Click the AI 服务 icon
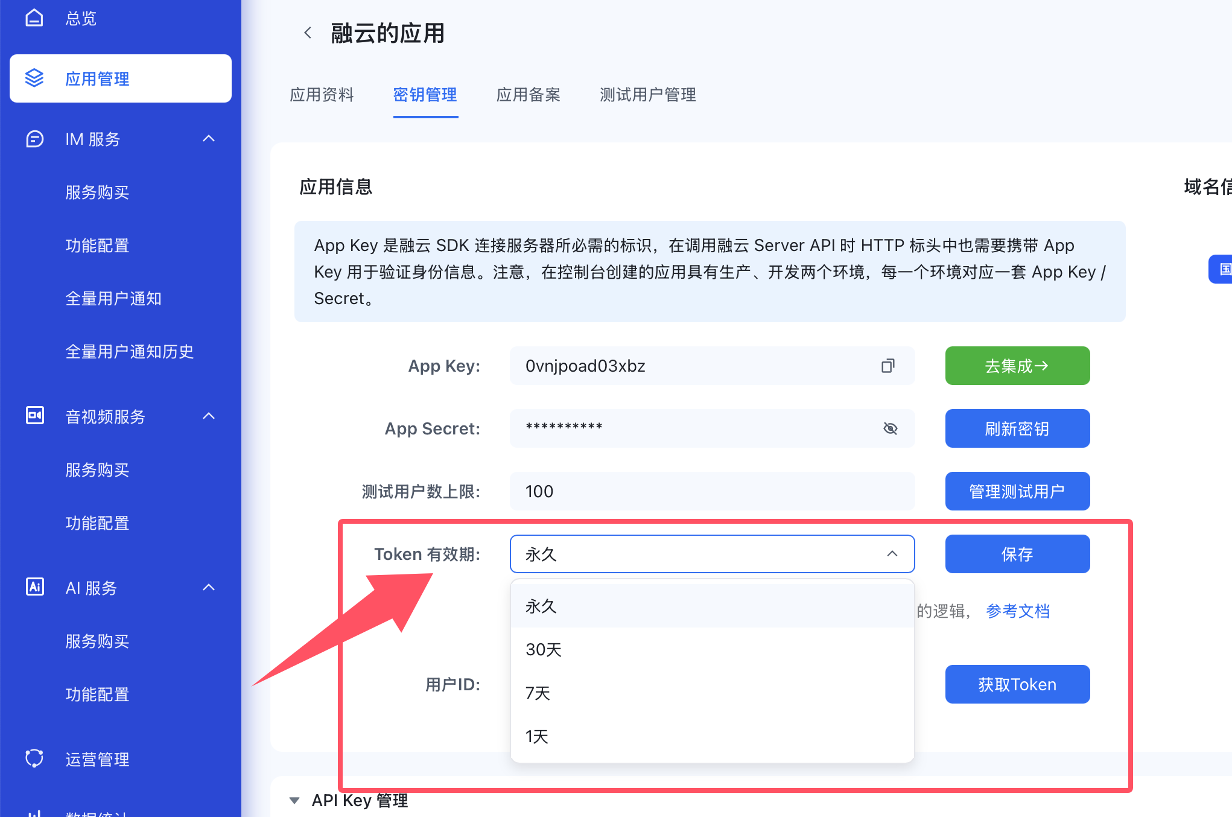Image resolution: width=1232 pixels, height=817 pixels. (34, 587)
